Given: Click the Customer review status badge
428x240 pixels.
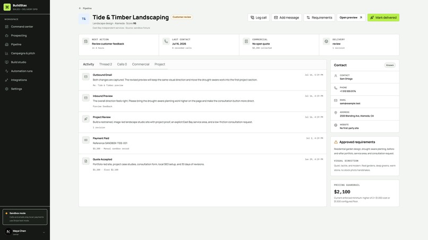Looking at the screenshot, I should tap(182, 17).
